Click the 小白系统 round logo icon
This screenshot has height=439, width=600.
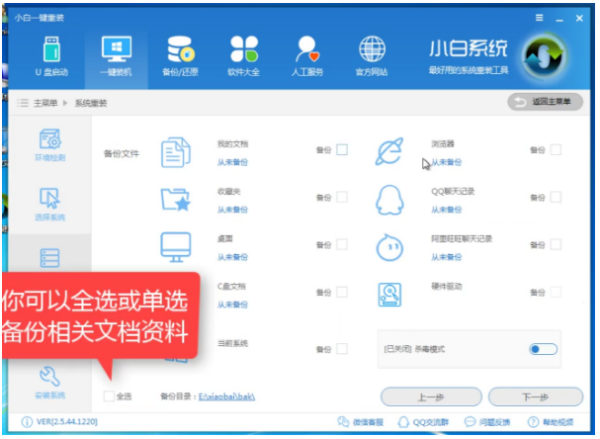click(x=544, y=56)
